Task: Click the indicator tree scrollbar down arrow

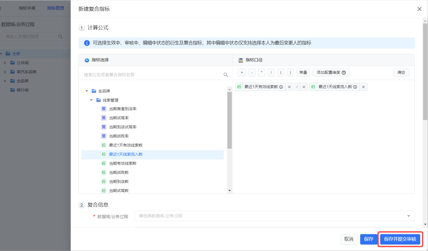Action: click(229, 191)
